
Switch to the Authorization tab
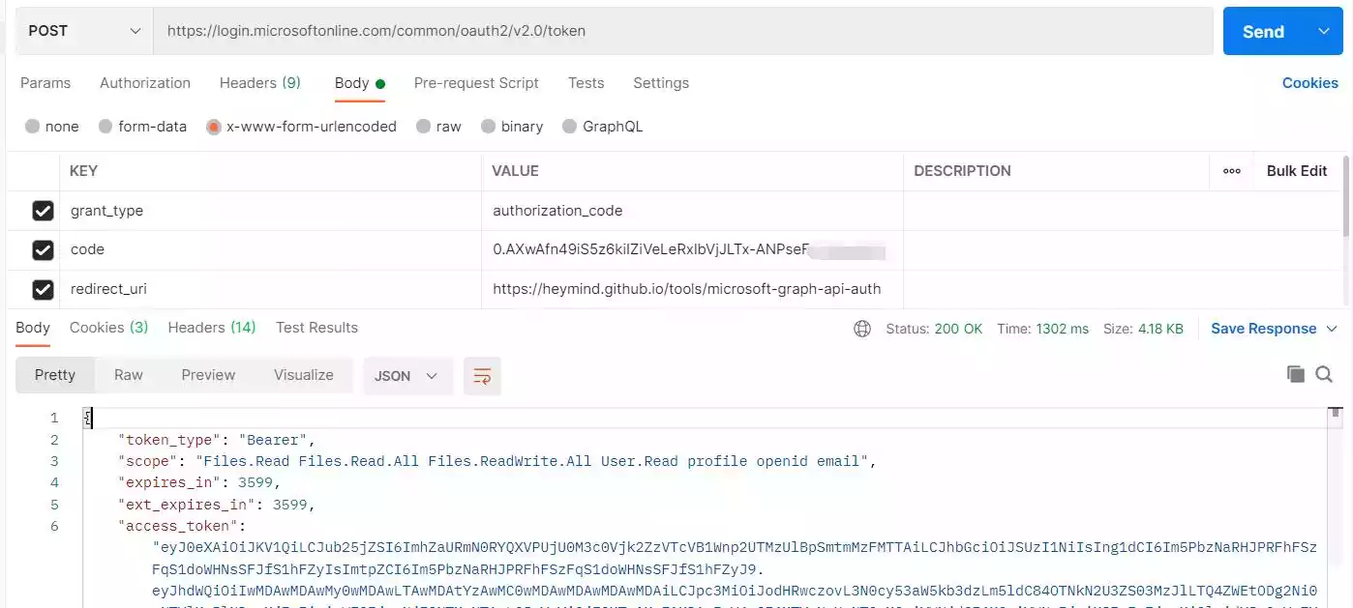pos(145,83)
